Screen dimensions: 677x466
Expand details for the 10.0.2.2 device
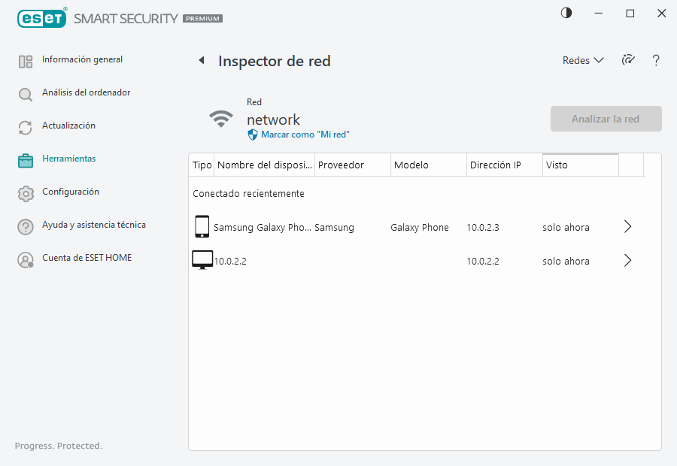pyautogui.click(x=628, y=261)
